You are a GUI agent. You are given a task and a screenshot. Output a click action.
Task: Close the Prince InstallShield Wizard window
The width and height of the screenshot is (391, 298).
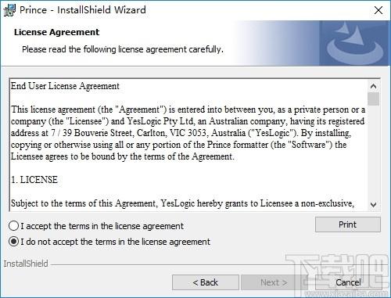click(x=378, y=10)
